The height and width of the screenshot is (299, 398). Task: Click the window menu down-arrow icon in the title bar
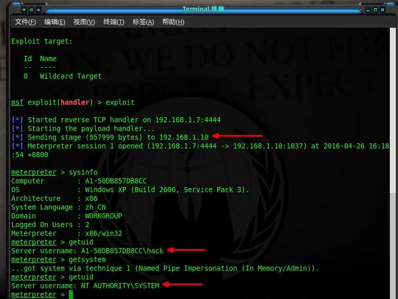click(24, 10)
